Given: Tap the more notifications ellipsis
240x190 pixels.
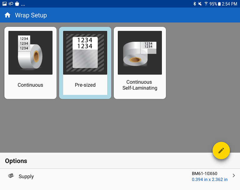Looking at the screenshot, I should pyautogui.click(x=23, y=5).
